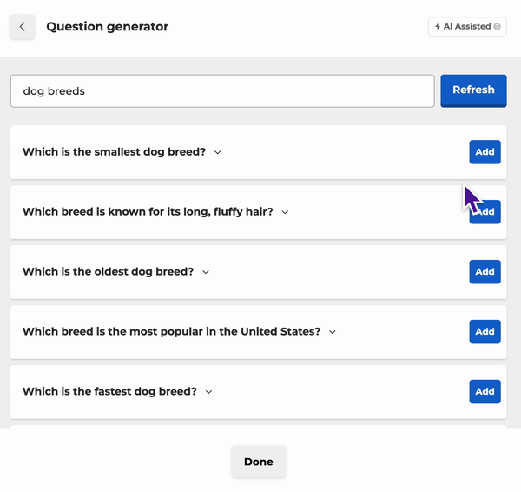Expand the oldest dog breed question chevron
Image resolution: width=521 pixels, height=492 pixels.
point(206,272)
